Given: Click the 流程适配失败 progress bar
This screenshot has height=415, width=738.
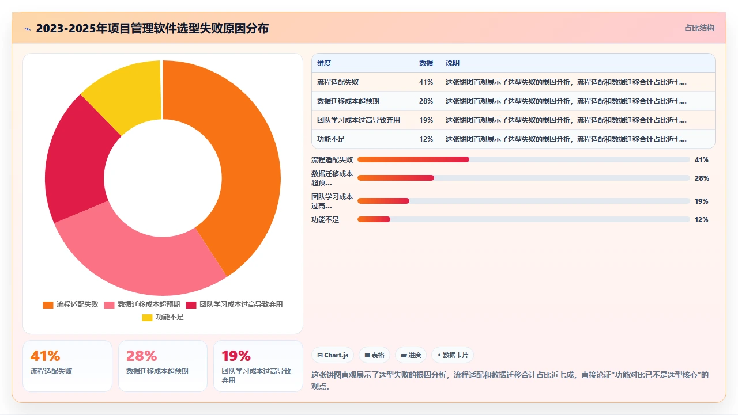Looking at the screenshot, I should point(524,159).
